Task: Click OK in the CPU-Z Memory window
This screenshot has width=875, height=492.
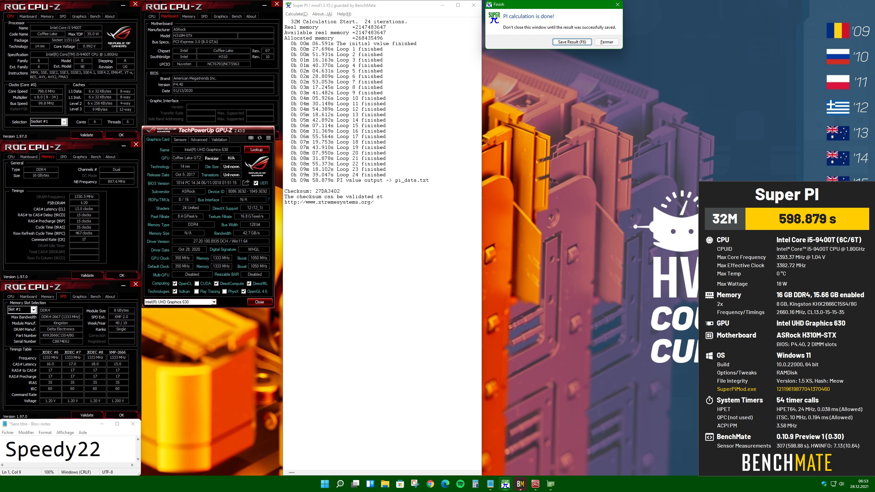Action: point(122,275)
